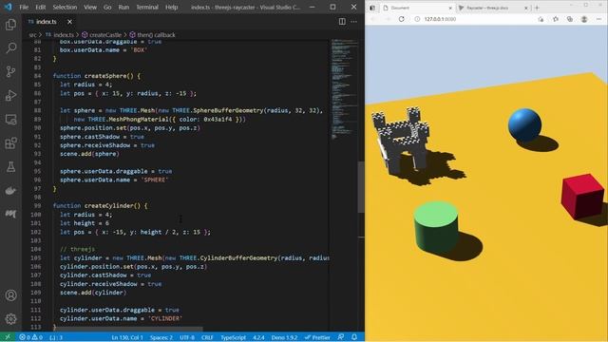608x342 pixels.
Task: Expand the createCastle breadcrumb
Action: click(x=102, y=35)
